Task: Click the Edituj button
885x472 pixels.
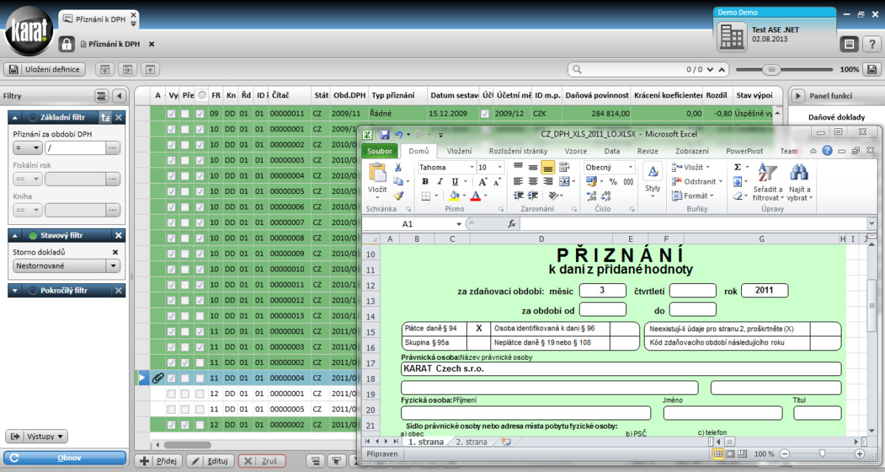Action: pos(209,461)
